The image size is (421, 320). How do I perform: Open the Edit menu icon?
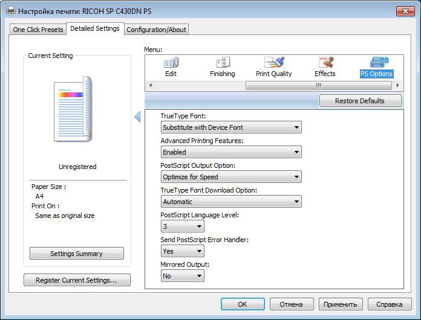pyautogui.click(x=171, y=63)
